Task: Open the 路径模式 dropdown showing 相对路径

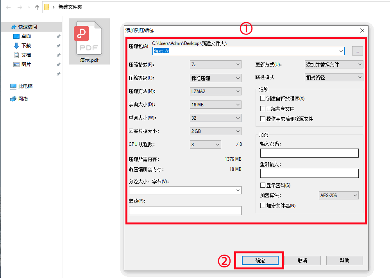Action: pyautogui.click(x=334, y=77)
